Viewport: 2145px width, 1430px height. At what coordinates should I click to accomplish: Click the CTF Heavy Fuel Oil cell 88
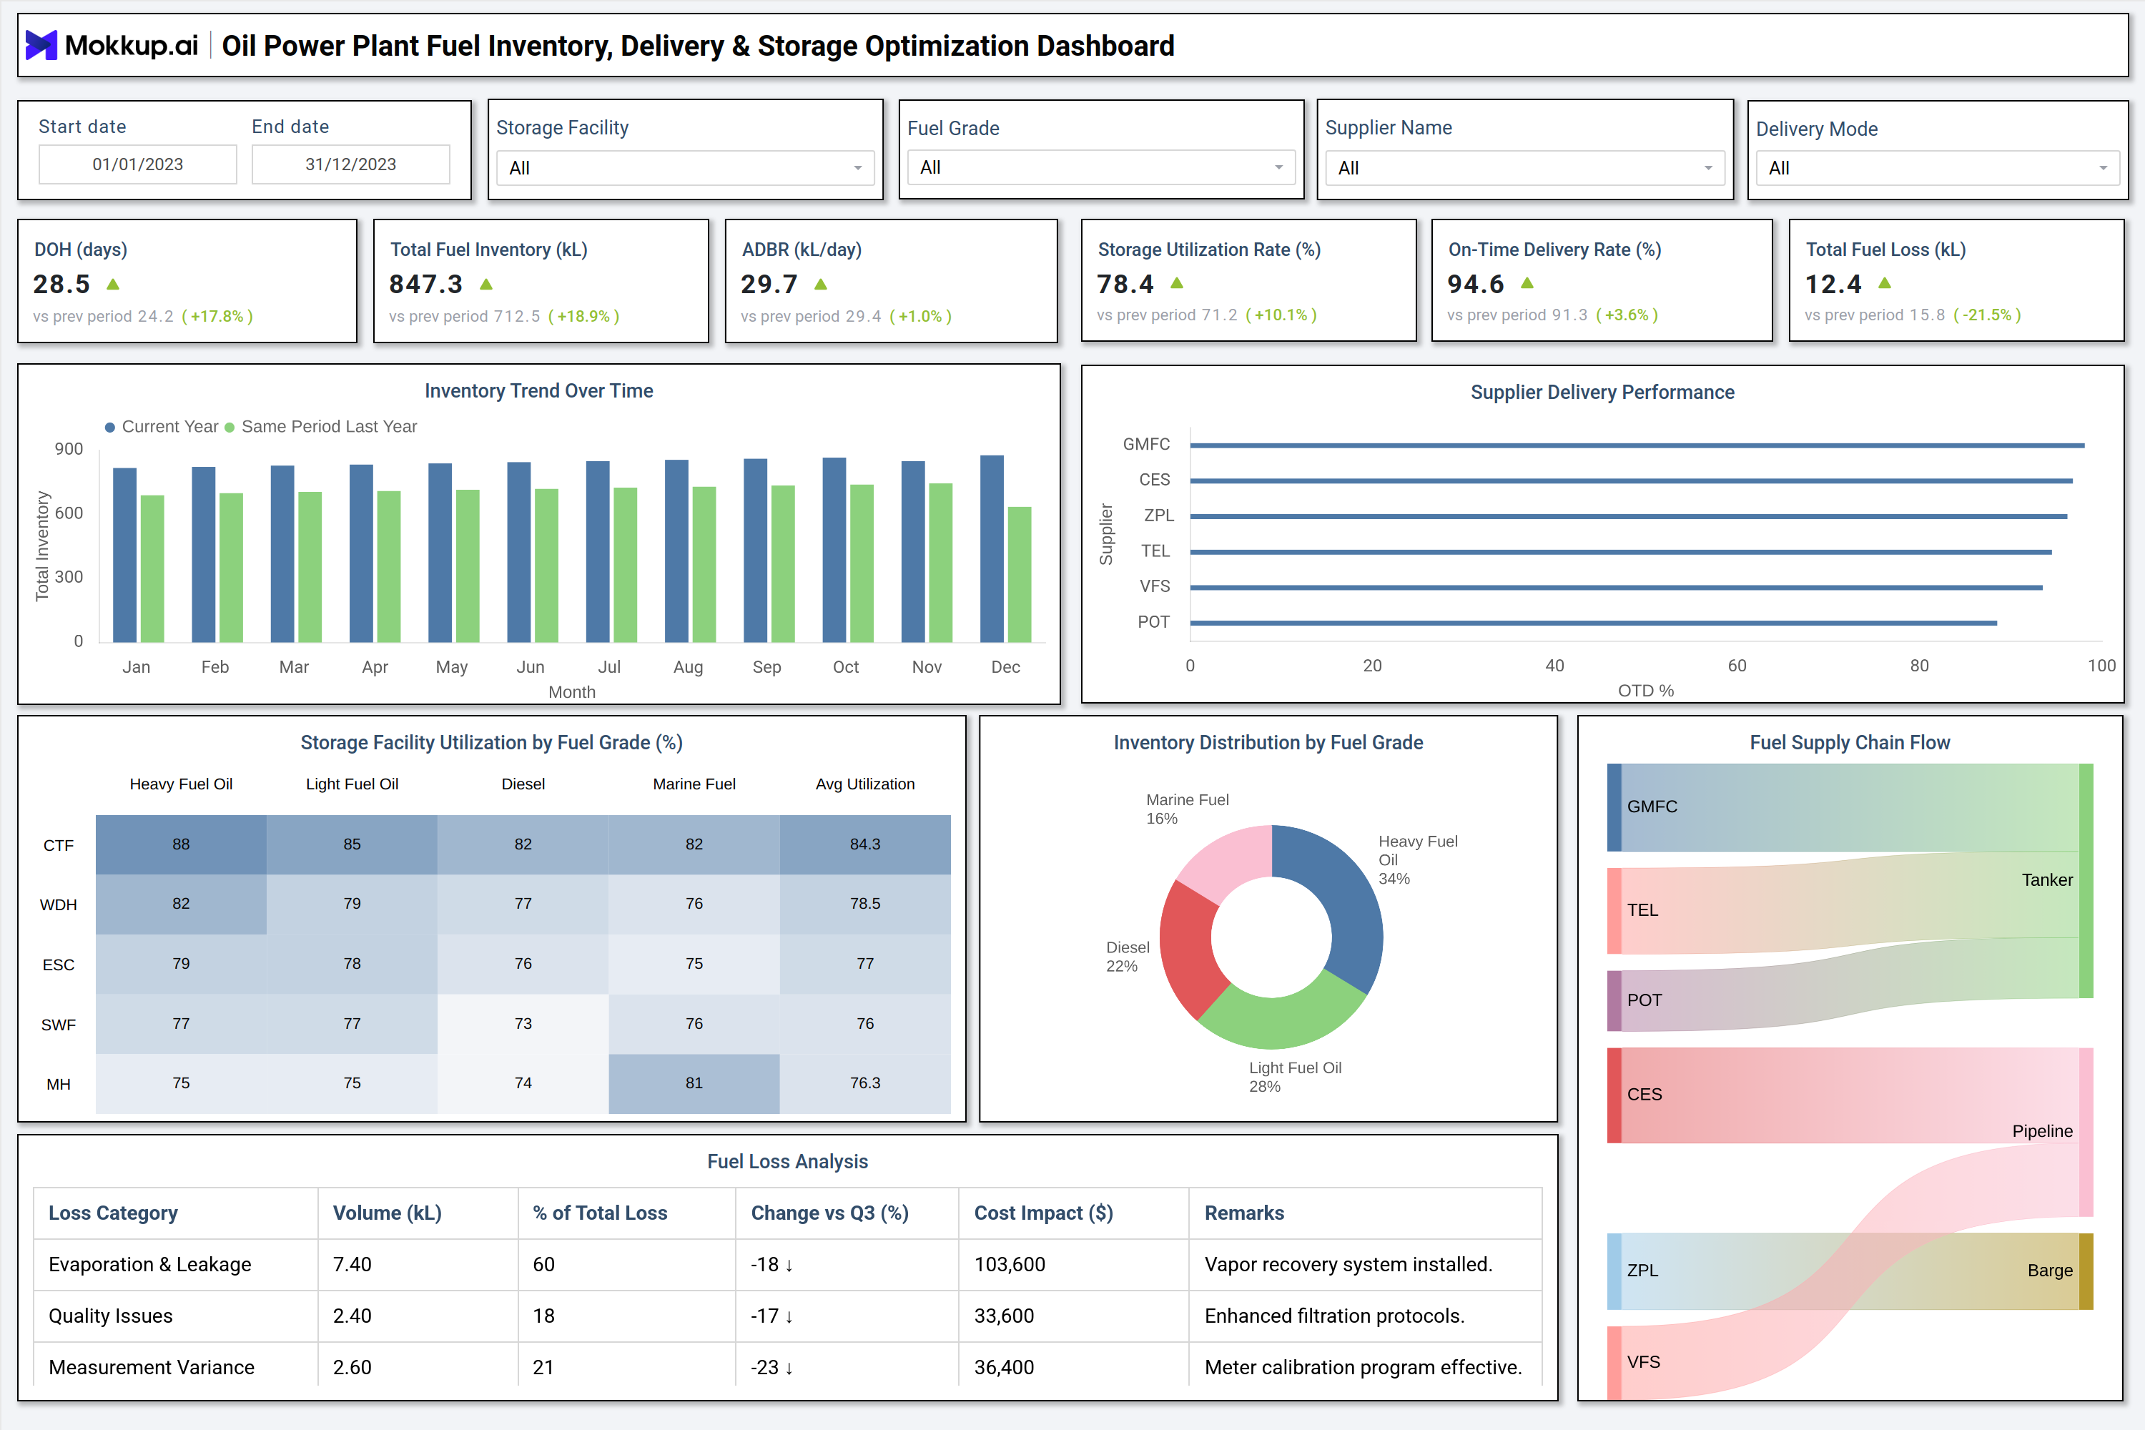pos(181,844)
